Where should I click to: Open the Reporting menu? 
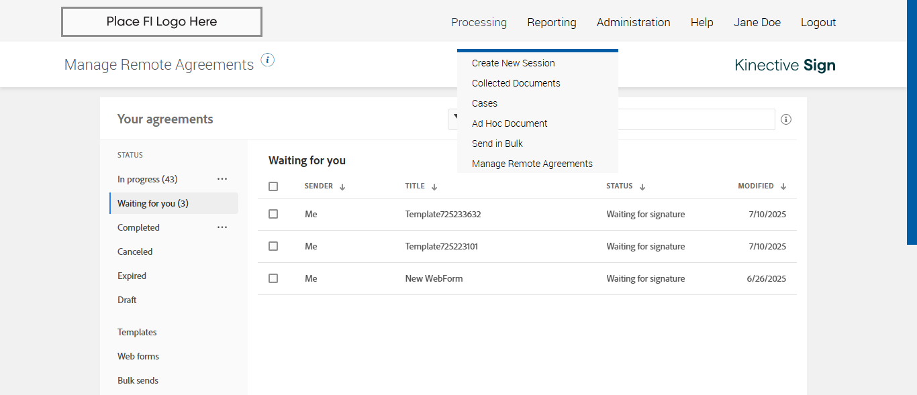click(x=552, y=22)
